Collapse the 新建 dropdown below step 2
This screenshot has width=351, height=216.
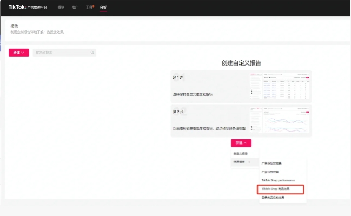click(x=241, y=143)
